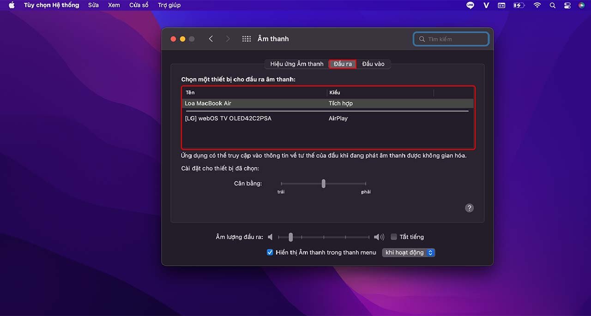
Task: Click the LINE menu bar icon
Action: coord(470,5)
